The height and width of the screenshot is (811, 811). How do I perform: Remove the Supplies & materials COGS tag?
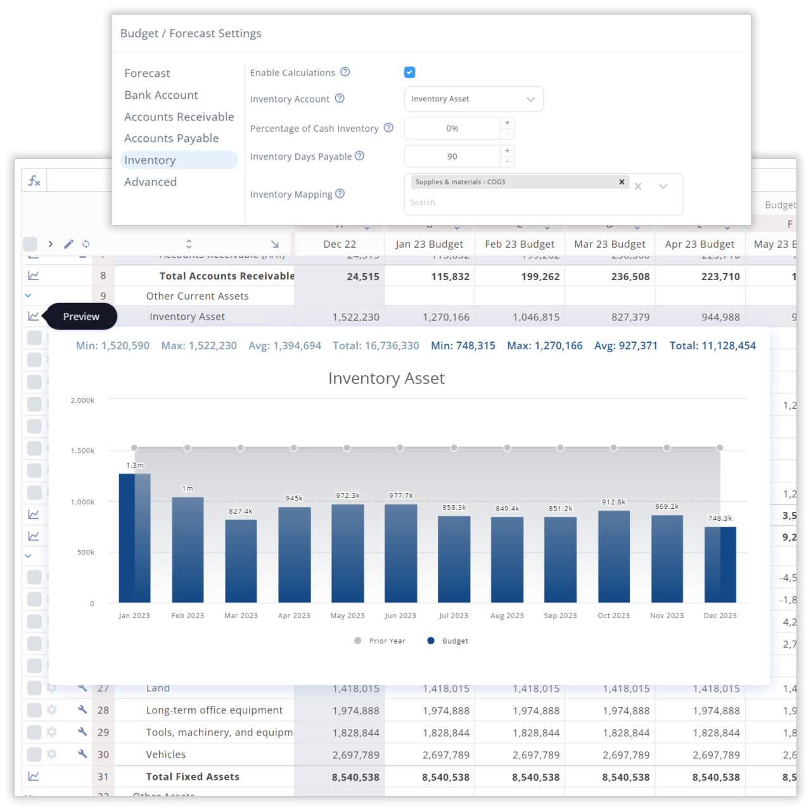click(x=622, y=182)
